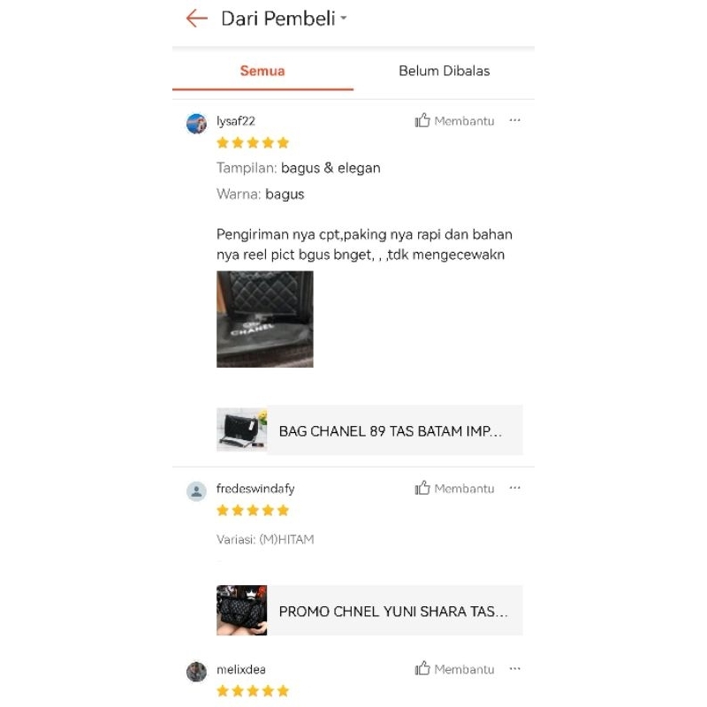Open the fredeswindafy default avatar
The height and width of the screenshot is (707, 707).
[196, 491]
